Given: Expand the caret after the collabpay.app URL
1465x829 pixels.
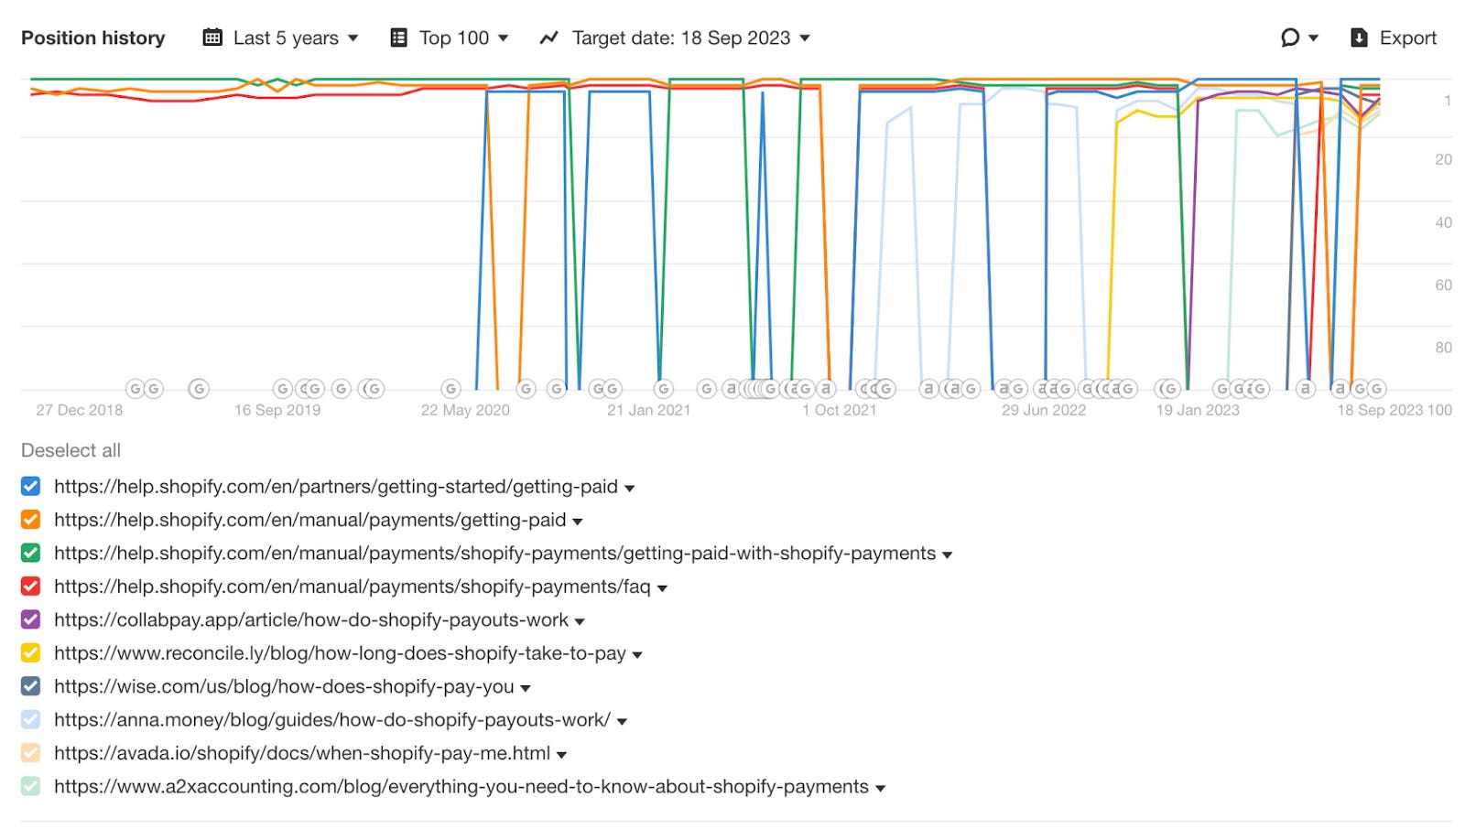Looking at the screenshot, I should (x=580, y=622).
